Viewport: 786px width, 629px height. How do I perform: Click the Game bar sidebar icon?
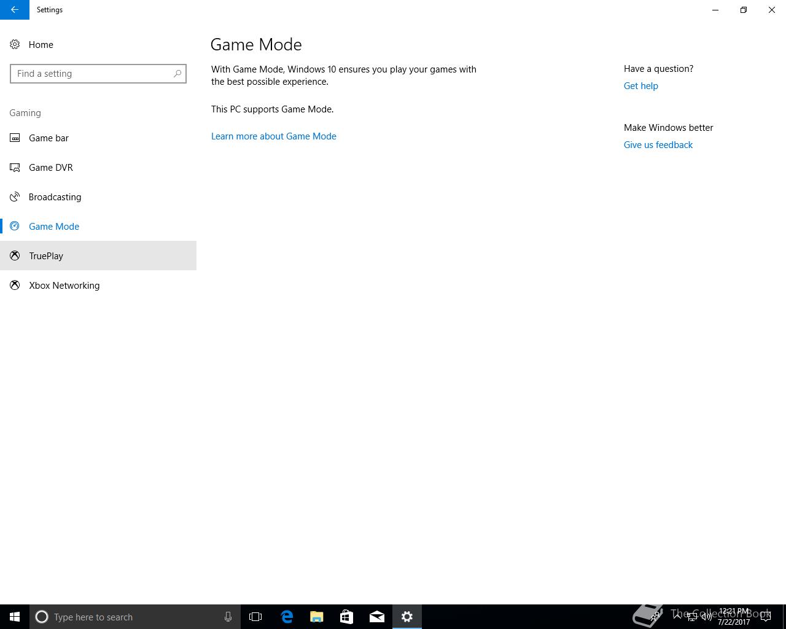tap(15, 138)
